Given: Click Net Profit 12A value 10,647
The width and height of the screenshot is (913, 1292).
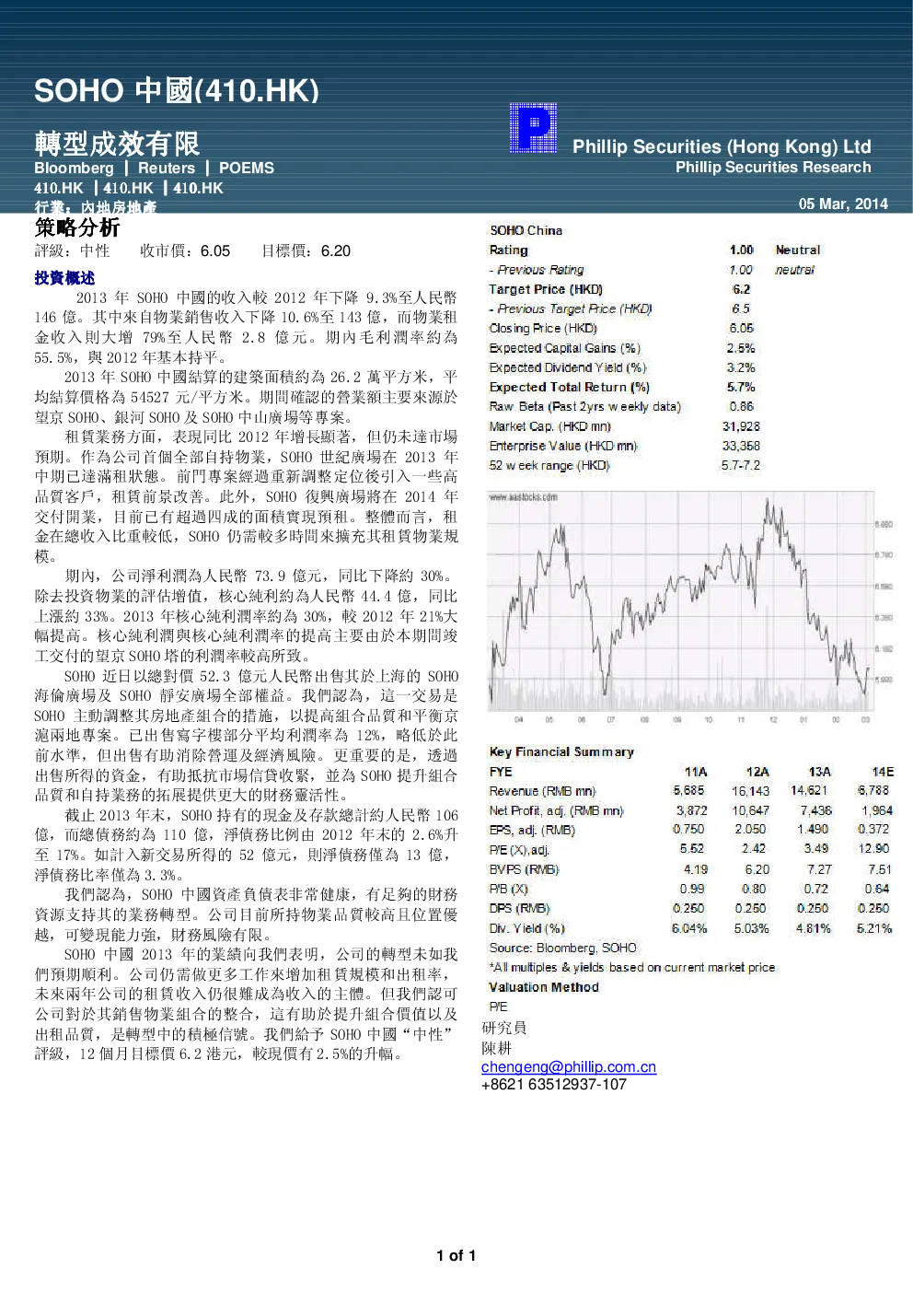Looking at the screenshot, I should (750, 810).
